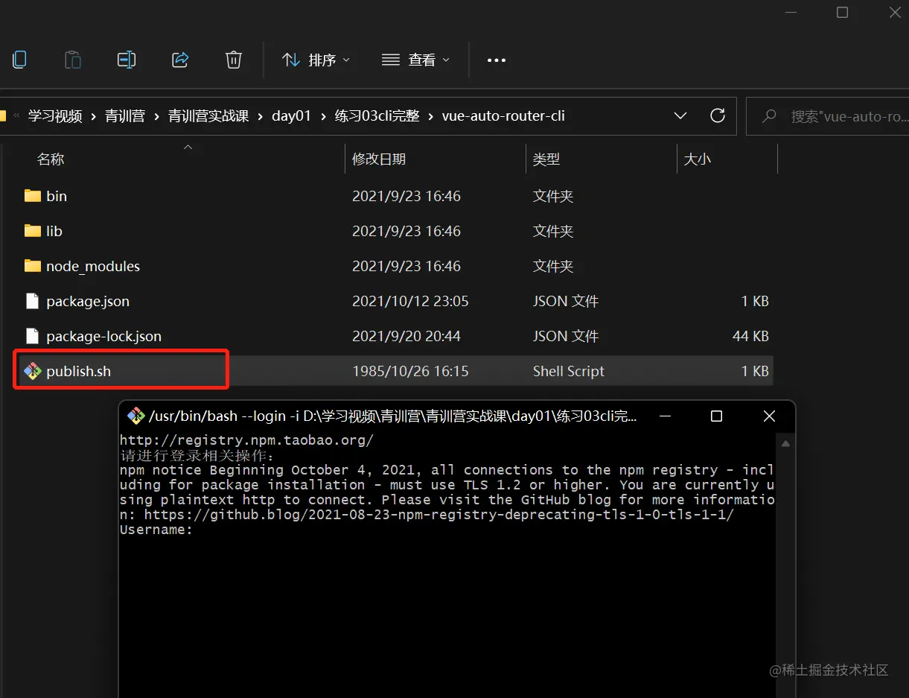
Task: Click the Delete trash can icon
Action: tap(234, 60)
